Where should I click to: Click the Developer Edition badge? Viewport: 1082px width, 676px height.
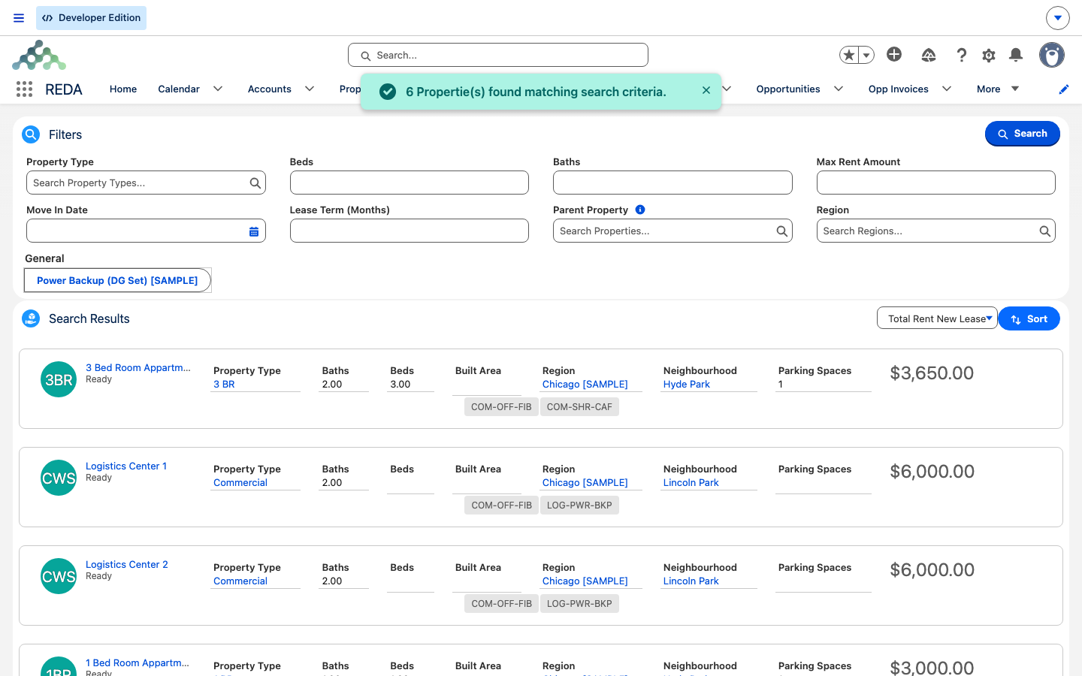point(91,18)
